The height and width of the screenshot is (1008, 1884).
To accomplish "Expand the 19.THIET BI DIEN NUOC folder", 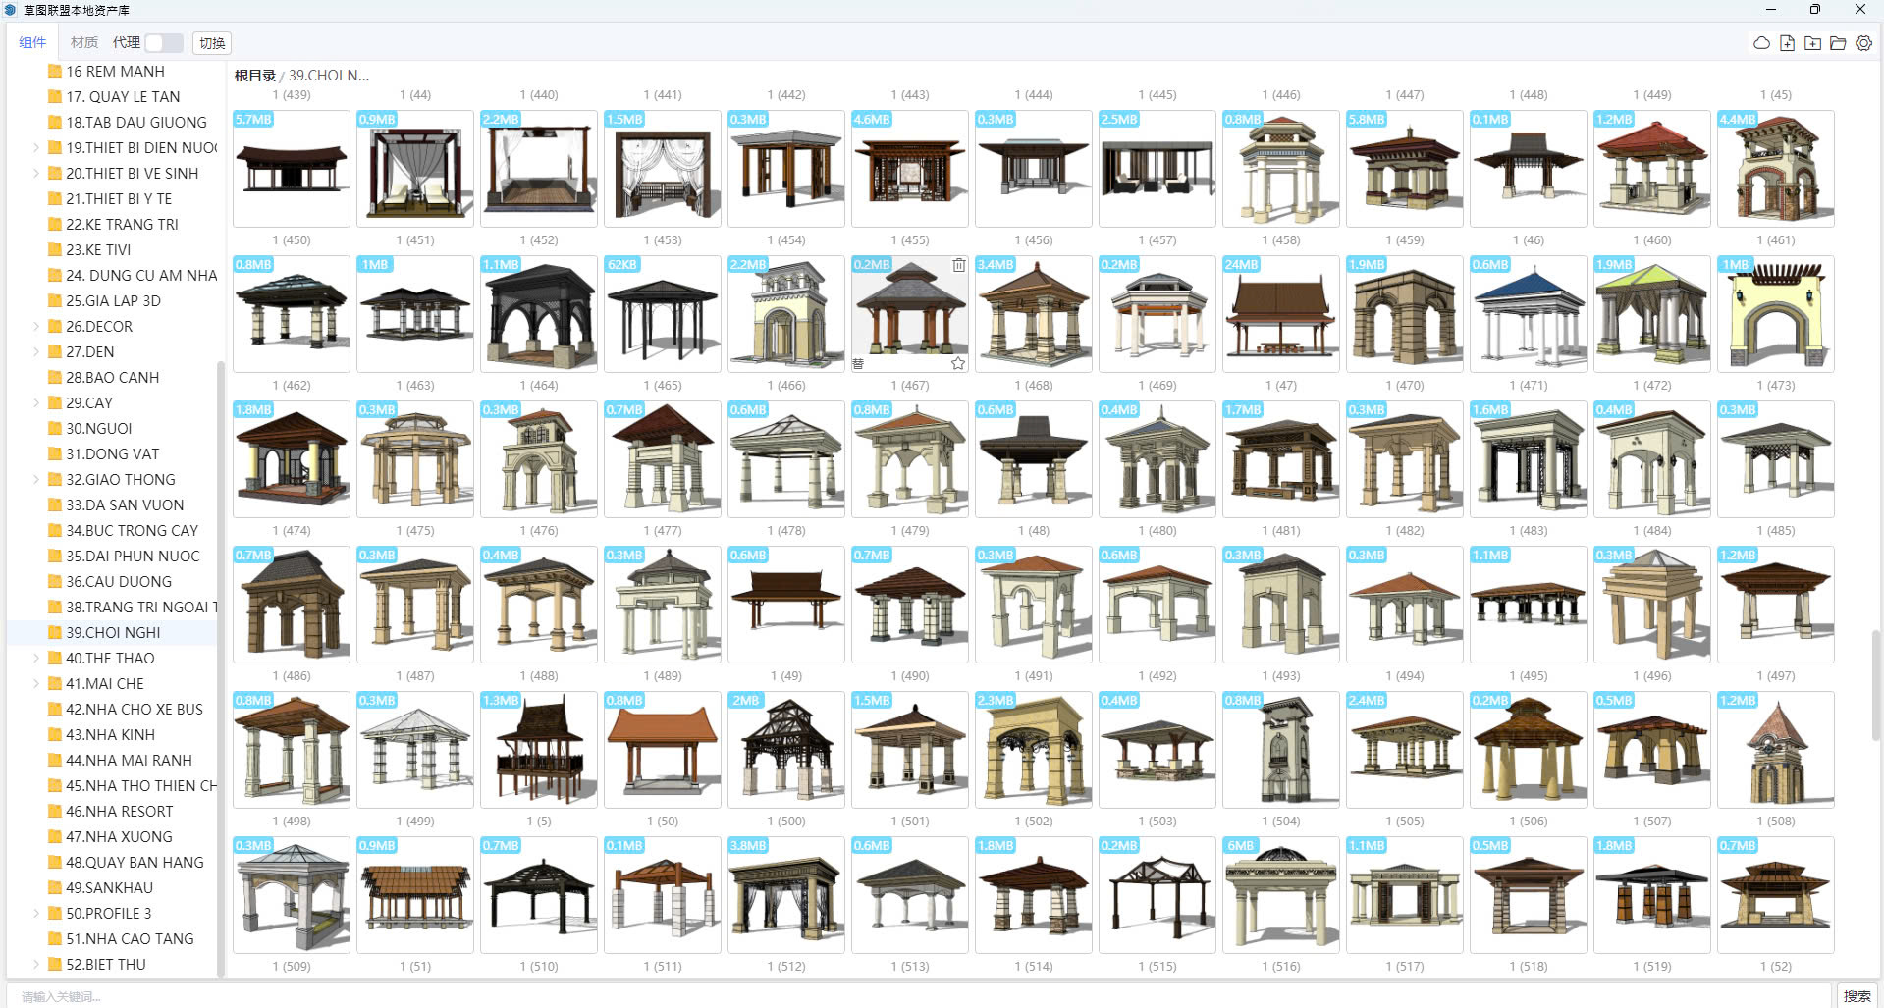I will [36, 148].
